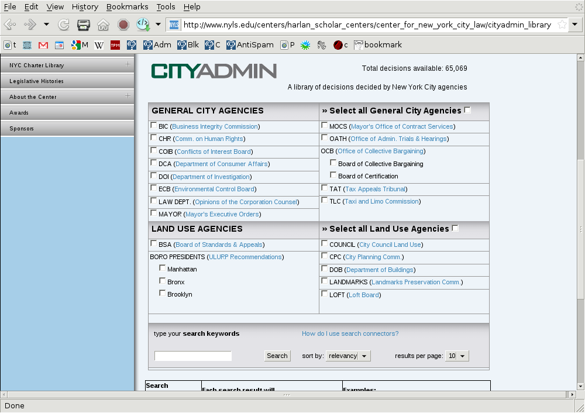Open the Tax Appeals Tribunal link
585x413 pixels.
coord(375,189)
